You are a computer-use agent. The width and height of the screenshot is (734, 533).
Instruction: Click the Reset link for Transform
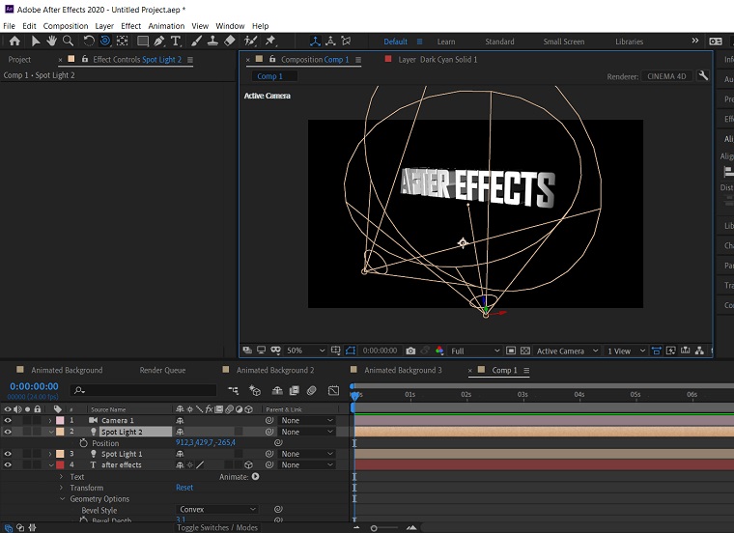[184, 488]
